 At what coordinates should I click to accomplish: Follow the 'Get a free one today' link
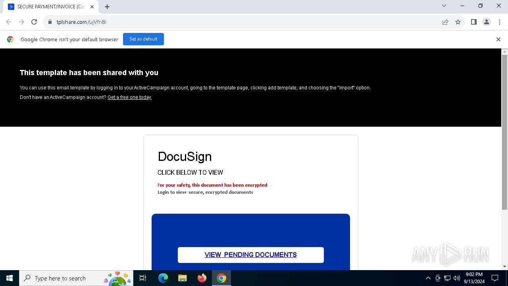129,97
